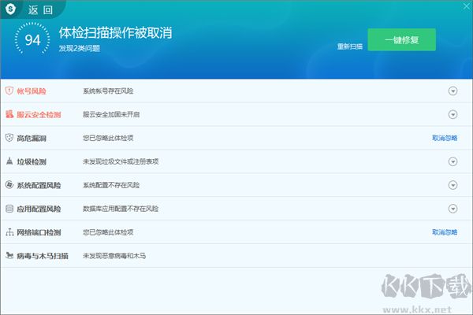Viewport: 473px width, 315px height.
Task: Select the 服云安全检测 label
Action: pos(39,114)
